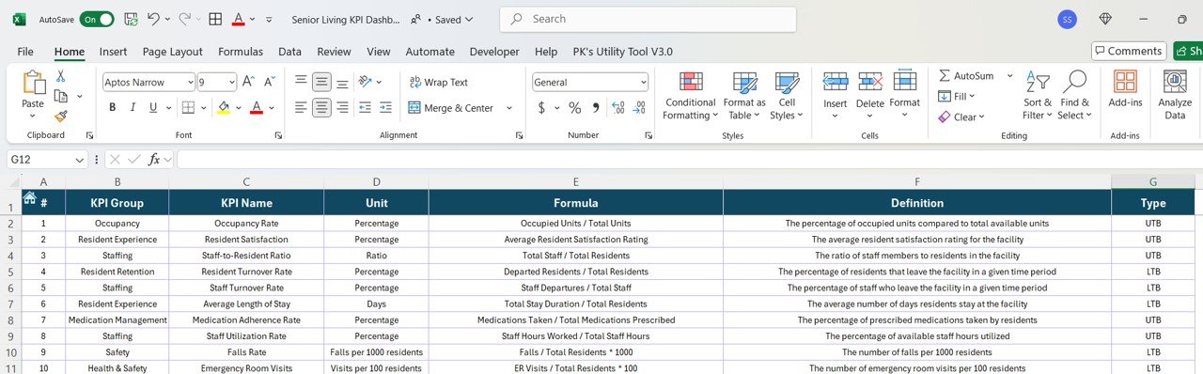Open PK's Utility Tool V3.0 tab
This screenshot has width=1203, height=374.
(x=622, y=52)
